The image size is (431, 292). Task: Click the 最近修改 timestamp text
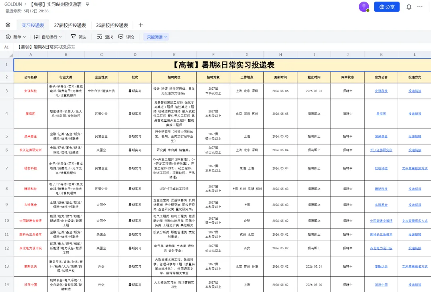tap(27, 11)
